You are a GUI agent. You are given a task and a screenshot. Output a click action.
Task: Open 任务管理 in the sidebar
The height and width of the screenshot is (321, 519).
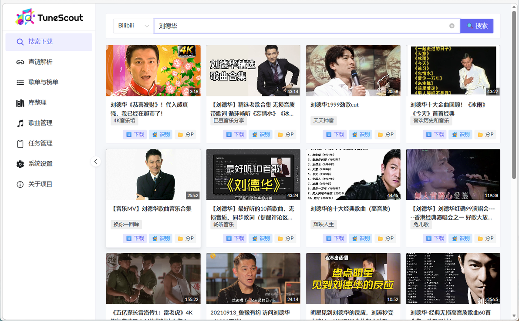(x=49, y=143)
